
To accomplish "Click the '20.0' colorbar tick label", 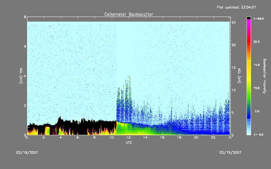I will coord(256,42).
